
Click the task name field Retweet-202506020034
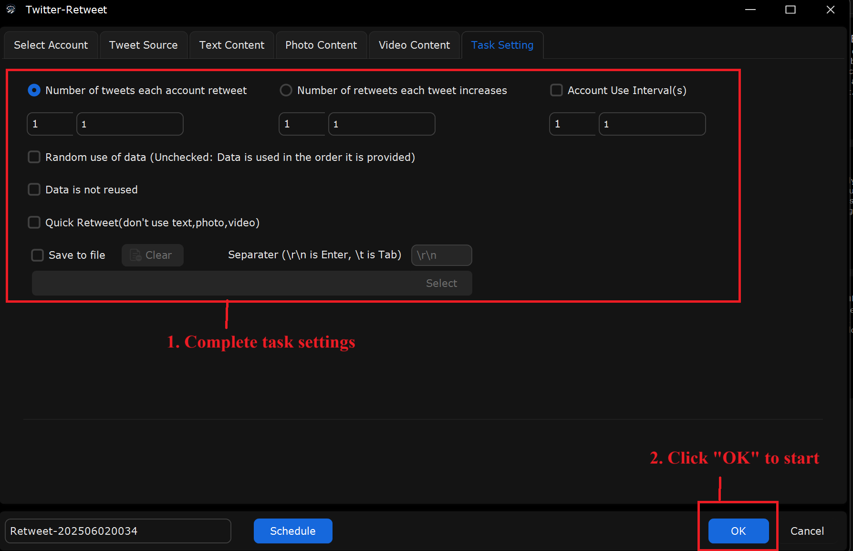pyautogui.click(x=118, y=531)
